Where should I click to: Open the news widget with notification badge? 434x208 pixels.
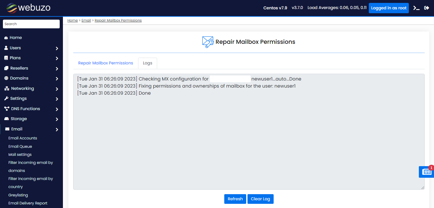426,172
